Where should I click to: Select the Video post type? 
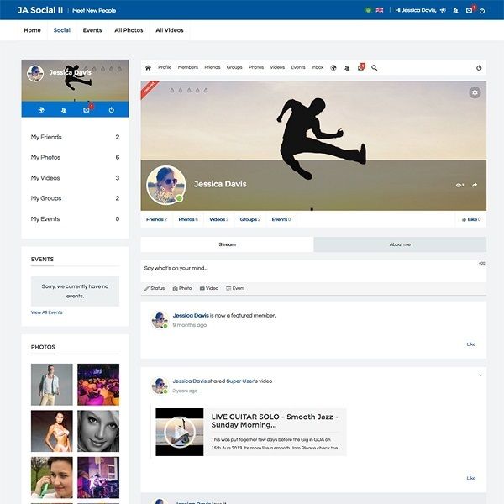209,288
